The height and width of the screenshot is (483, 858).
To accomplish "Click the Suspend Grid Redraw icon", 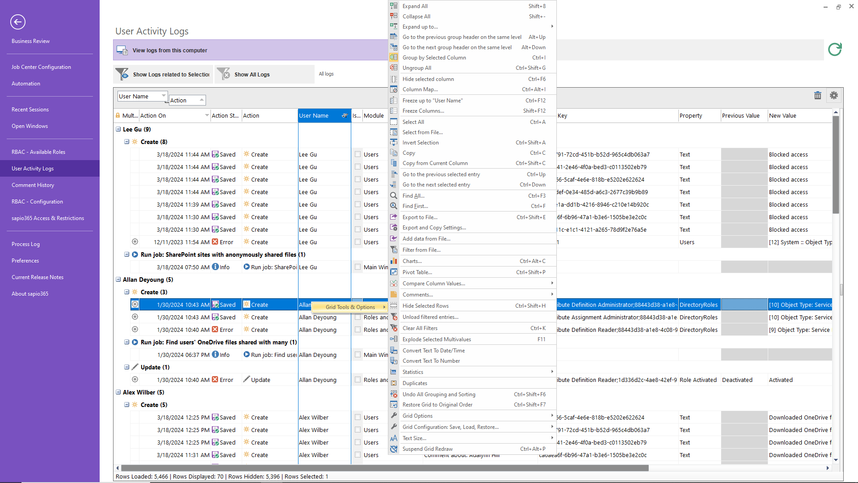I will coord(394,449).
